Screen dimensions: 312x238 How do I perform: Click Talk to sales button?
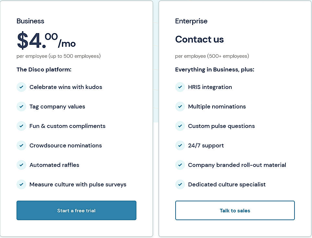(x=235, y=210)
